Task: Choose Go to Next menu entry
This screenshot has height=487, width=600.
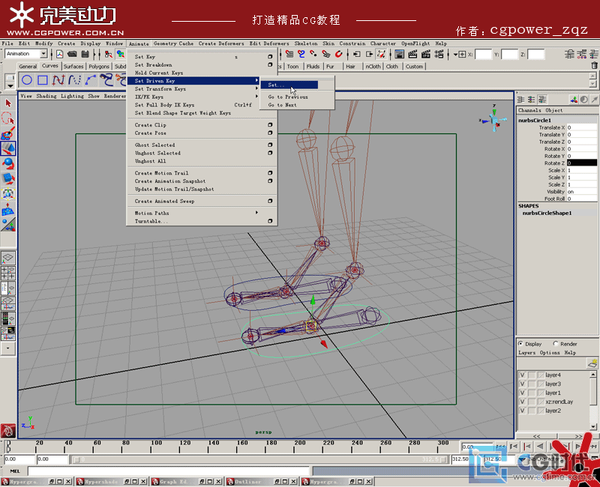Action: click(x=282, y=105)
